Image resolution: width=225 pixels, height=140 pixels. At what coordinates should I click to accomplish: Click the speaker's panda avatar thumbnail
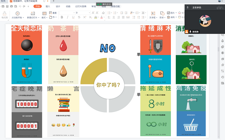[204, 20]
